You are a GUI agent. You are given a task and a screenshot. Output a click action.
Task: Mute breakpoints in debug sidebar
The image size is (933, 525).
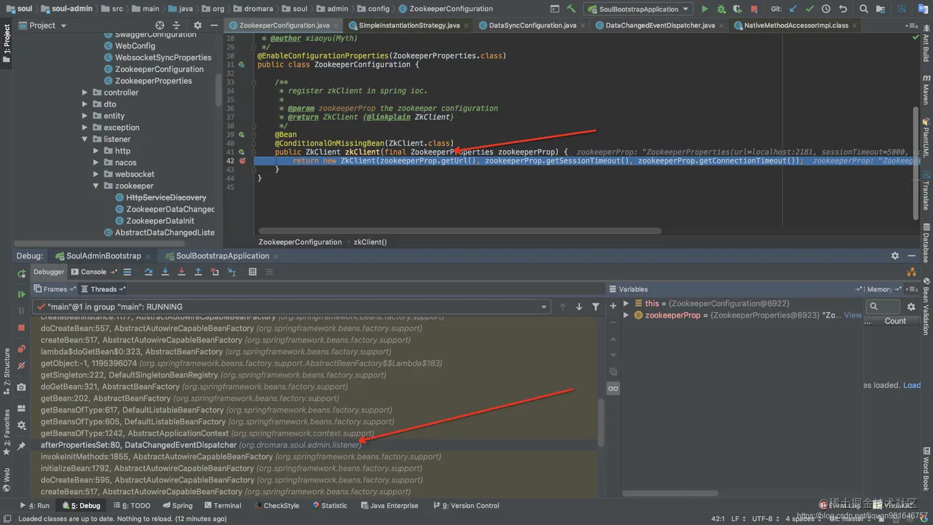(x=22, y=366)
